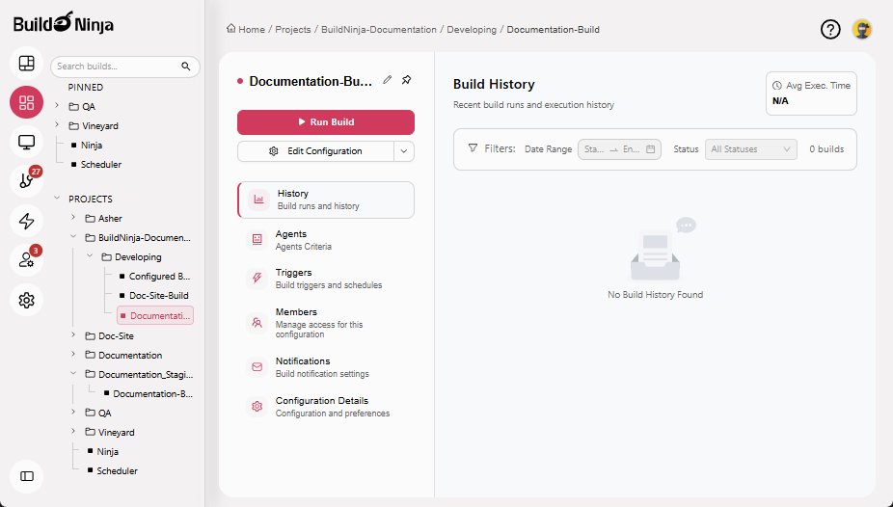Collapse the PROJECTS section
The image size is (893, 507).
(x=57, y=199)
